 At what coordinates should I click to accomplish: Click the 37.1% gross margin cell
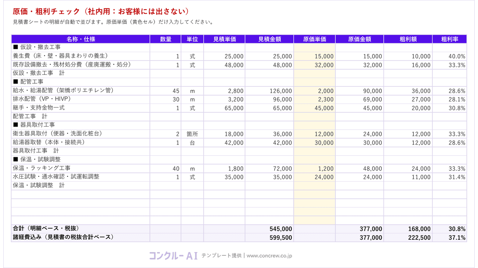(450, 237)
